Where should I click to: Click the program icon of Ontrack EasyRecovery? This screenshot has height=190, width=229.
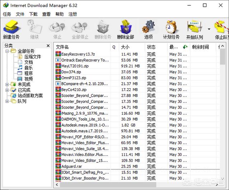point(58,60)
